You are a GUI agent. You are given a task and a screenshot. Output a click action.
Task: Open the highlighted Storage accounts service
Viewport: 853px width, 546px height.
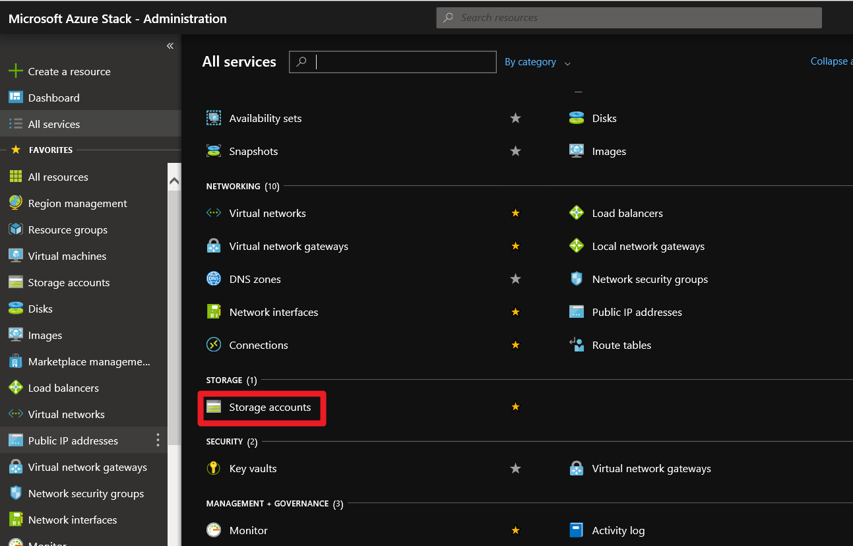tap(270, 408)
